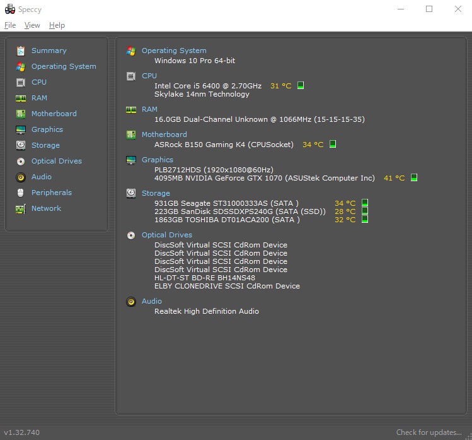Click the SanDisk SSD temperature indicator

(364, 211)
